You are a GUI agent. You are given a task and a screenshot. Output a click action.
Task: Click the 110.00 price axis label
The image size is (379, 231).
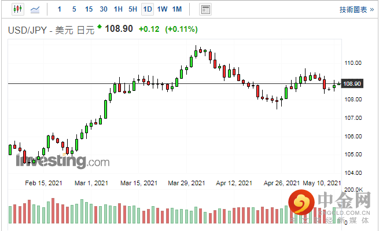coord(353,63)
